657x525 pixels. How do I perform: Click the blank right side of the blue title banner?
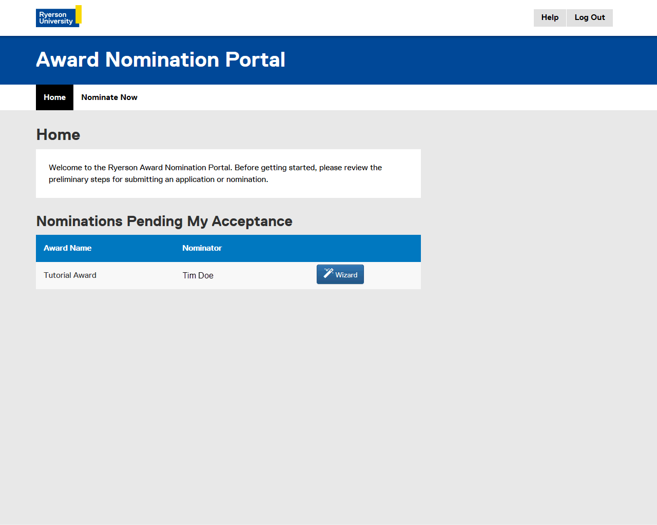488,60
